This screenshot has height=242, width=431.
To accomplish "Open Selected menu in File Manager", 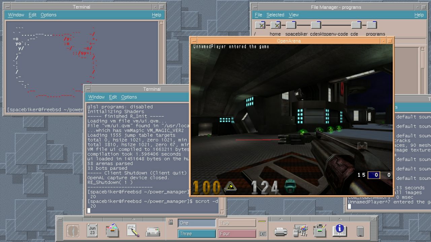I will point(275,15).
